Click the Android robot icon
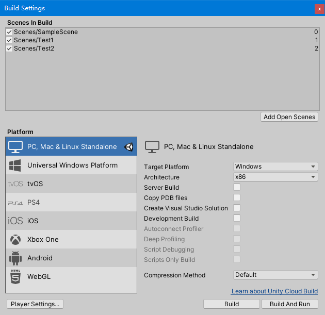 click(15, 258)
